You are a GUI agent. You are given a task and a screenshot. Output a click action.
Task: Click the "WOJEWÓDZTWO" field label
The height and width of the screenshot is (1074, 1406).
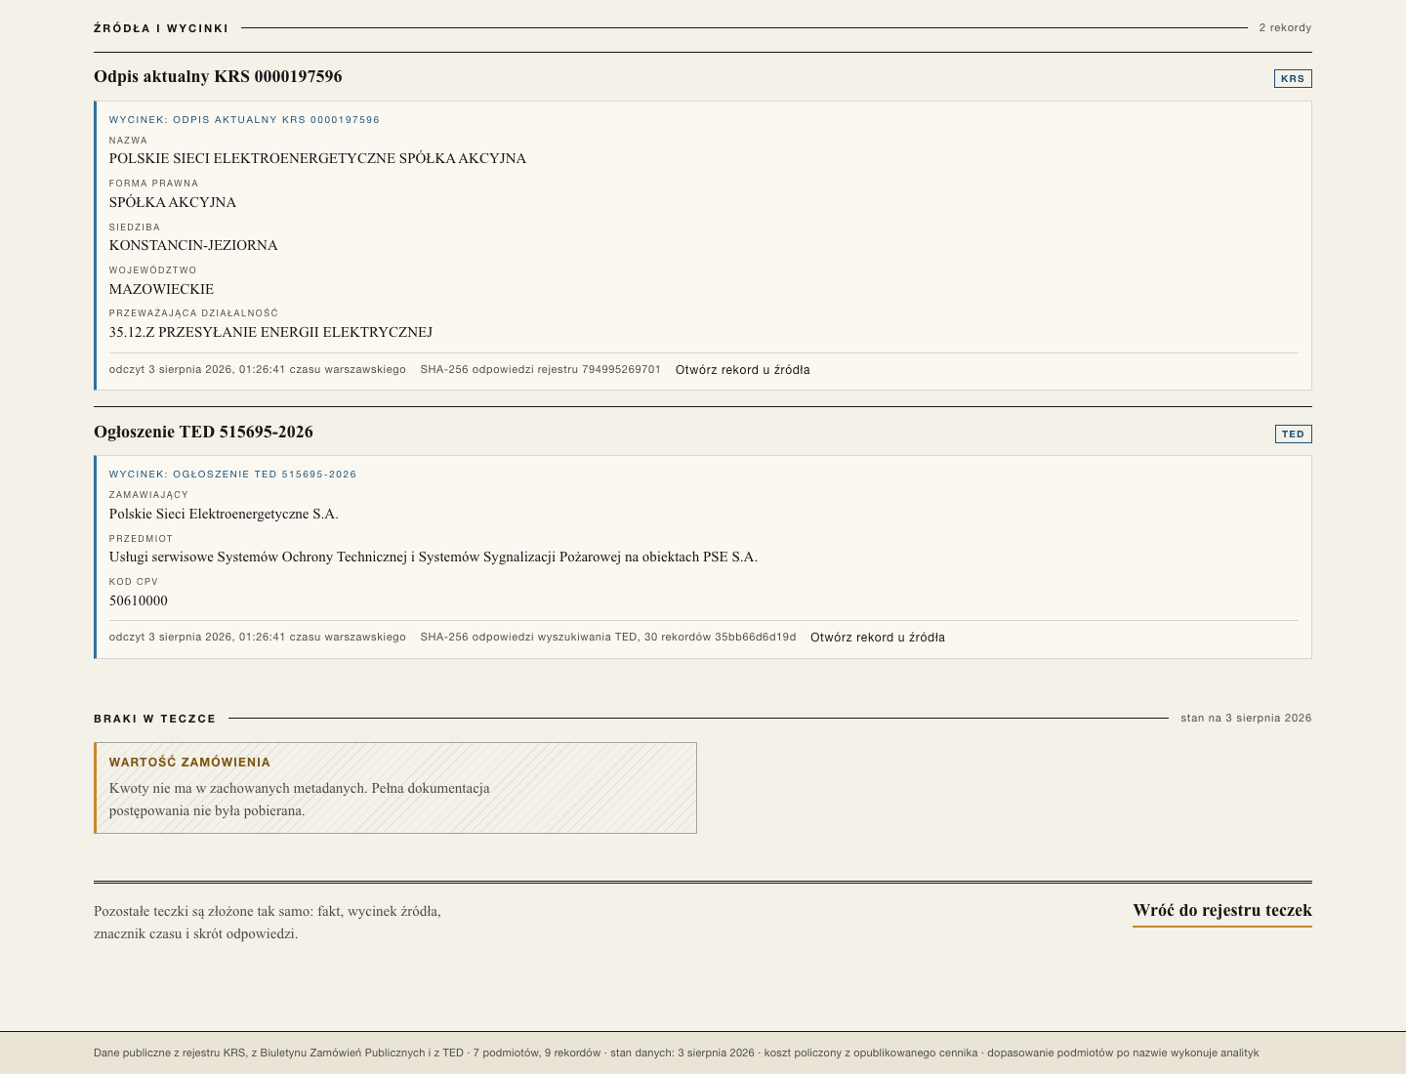click(x=153, y=270)
